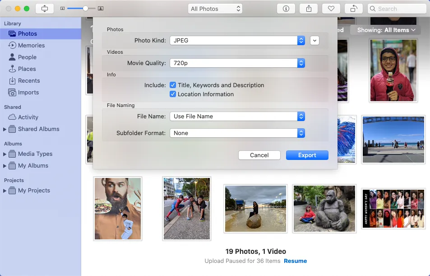Resume the paused upload
Screen dimensions: 430x276
pos(296,261)
